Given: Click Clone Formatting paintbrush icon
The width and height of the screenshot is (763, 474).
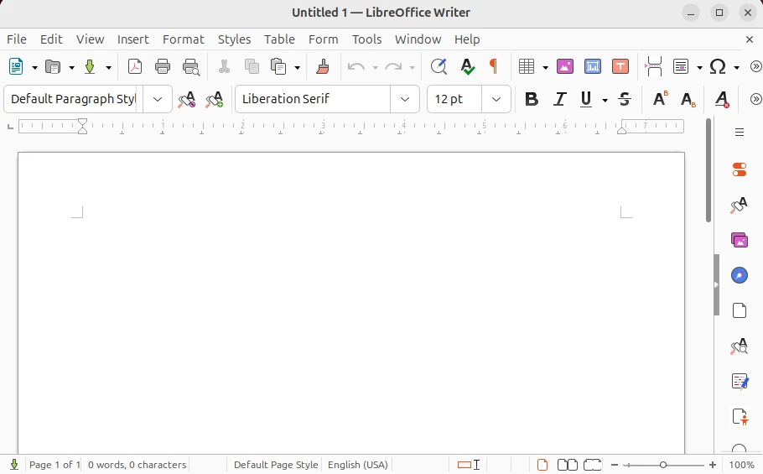Looking at the screenshot, I should pos(323,67).
